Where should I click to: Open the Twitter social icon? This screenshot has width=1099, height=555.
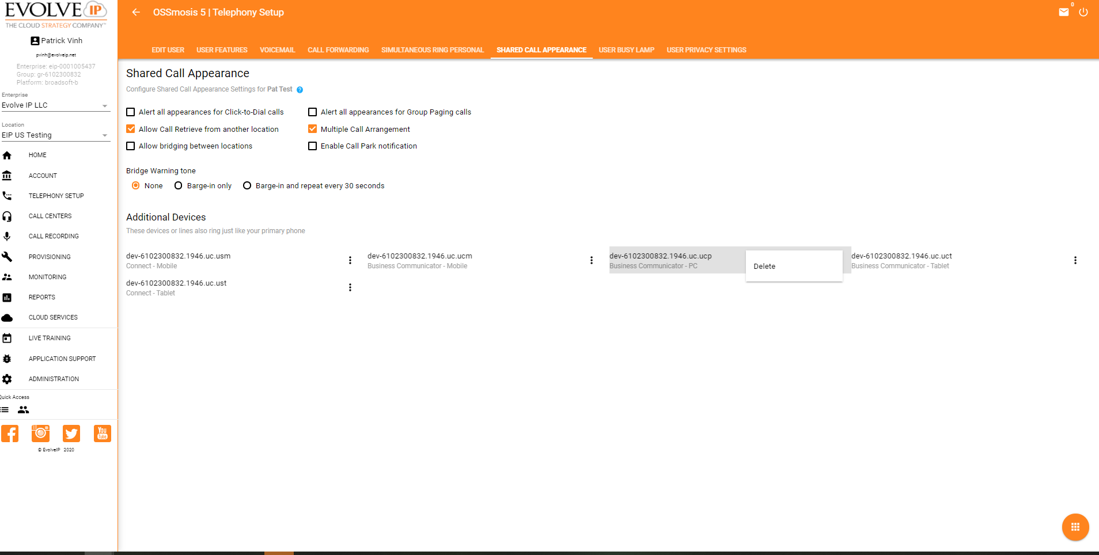coord(71,434)
